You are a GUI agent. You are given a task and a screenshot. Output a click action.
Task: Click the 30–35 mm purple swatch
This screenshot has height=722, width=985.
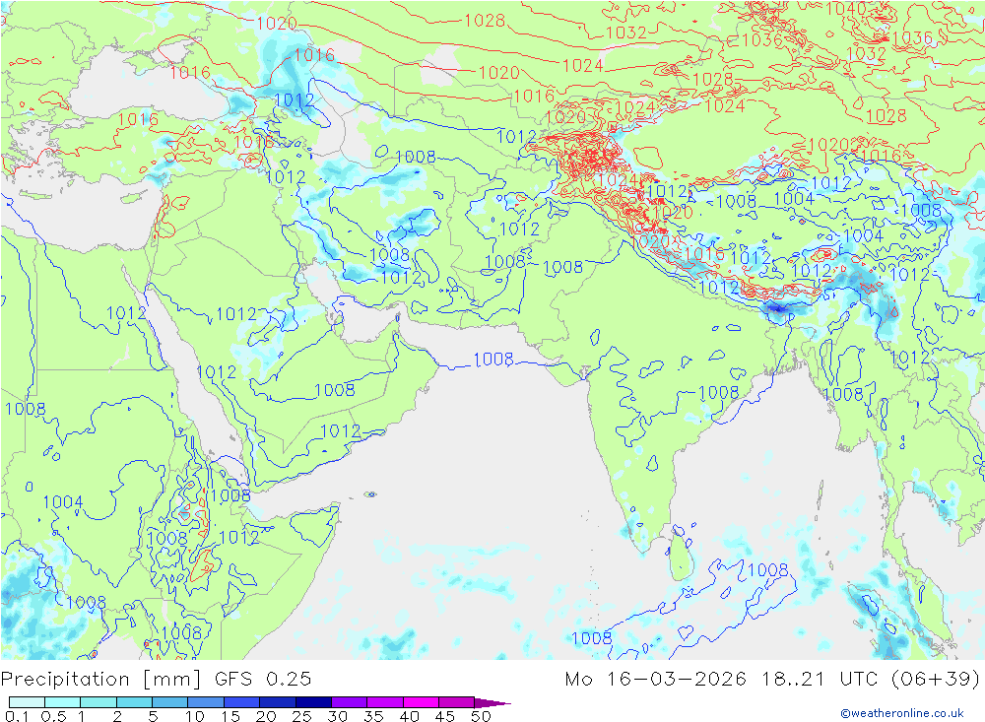tap(349, 702)
